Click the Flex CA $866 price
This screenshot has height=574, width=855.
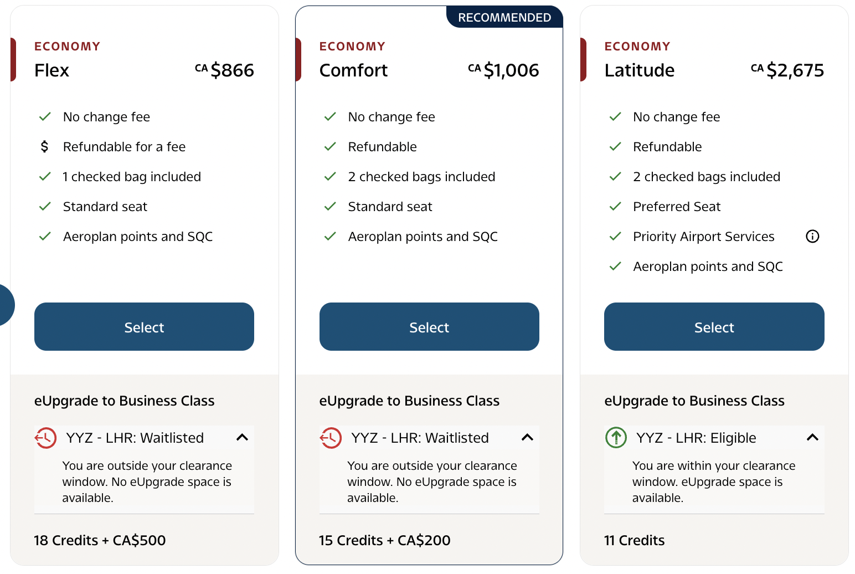(225, 70)
